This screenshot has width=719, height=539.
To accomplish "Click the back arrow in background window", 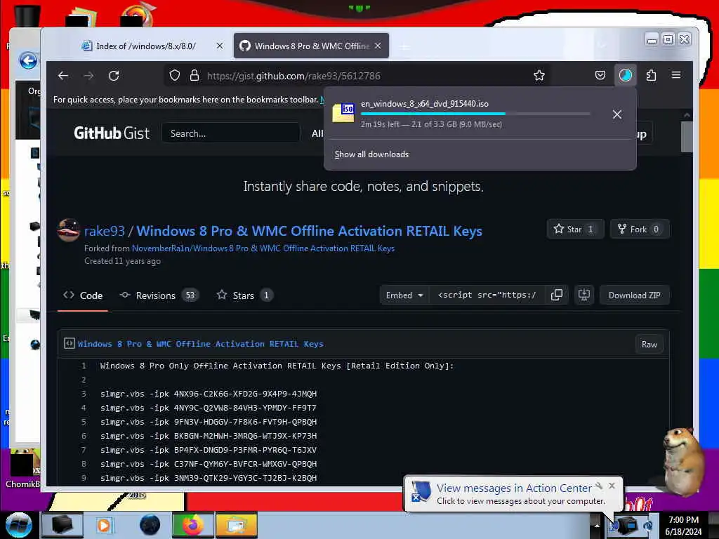I will pyautogui.click(x=28, y=60).
